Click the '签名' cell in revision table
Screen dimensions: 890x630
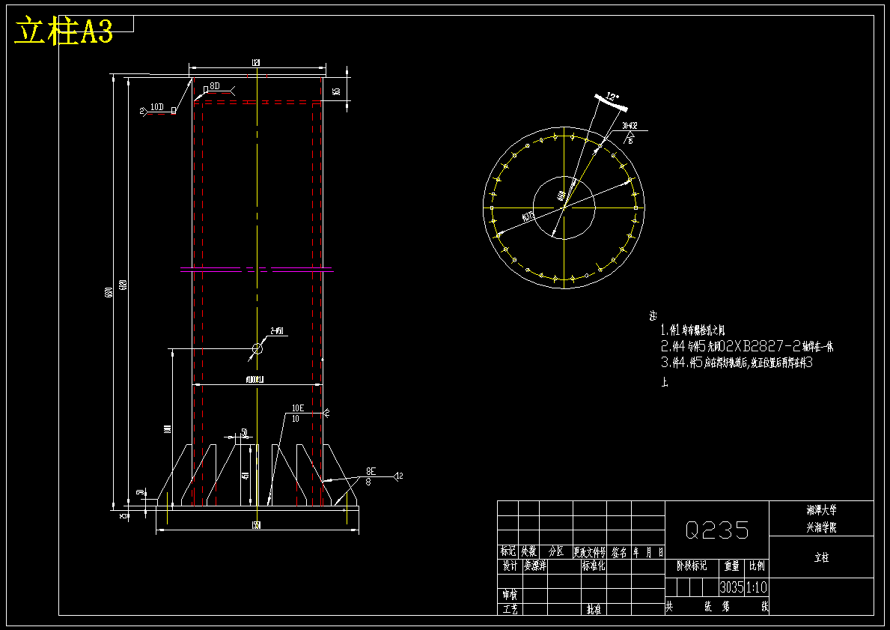619,551
